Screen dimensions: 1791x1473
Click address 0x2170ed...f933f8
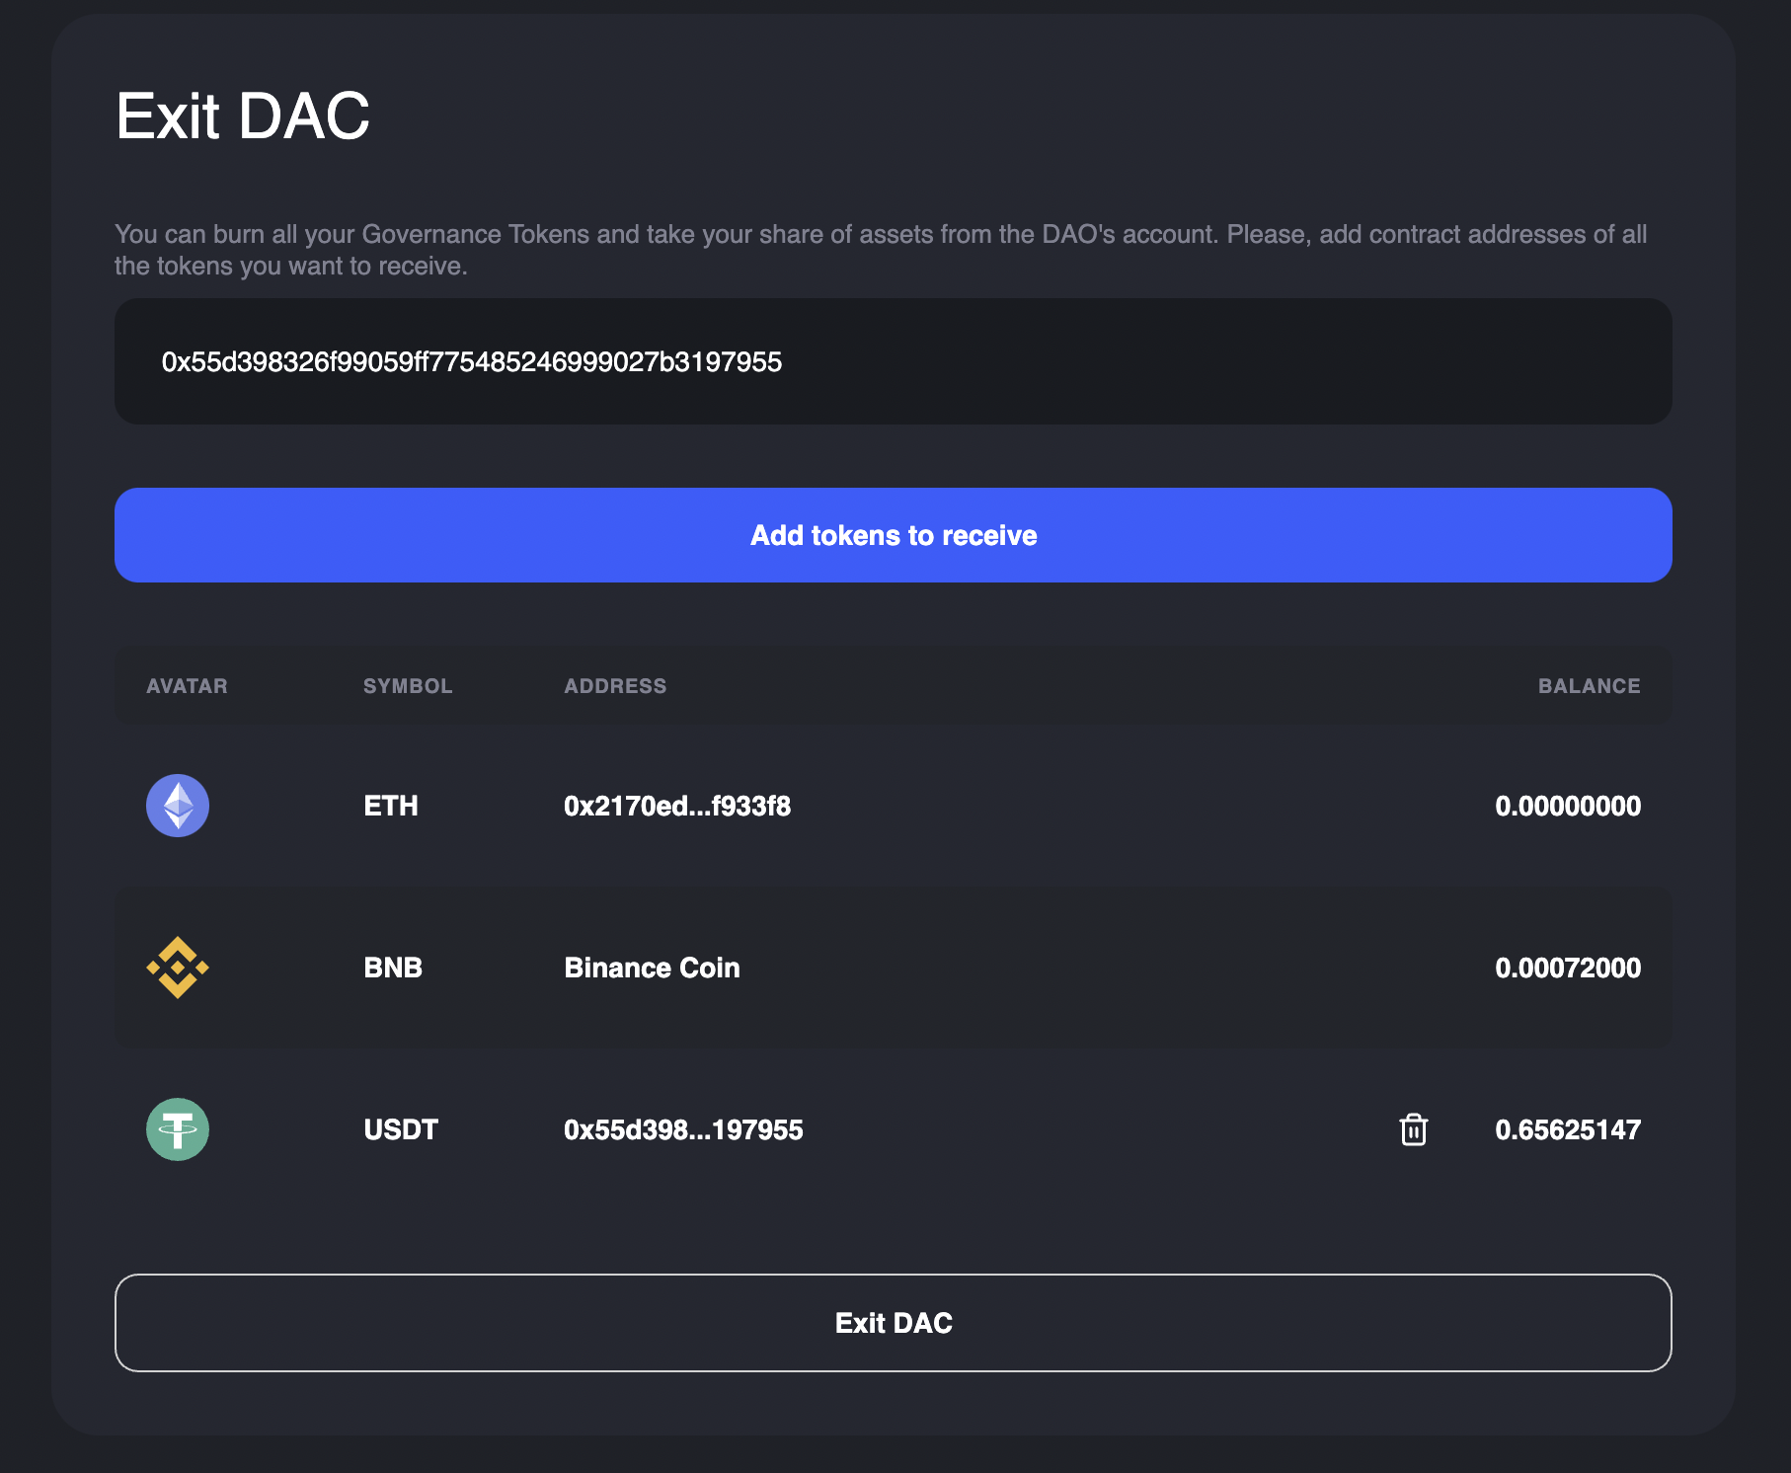click(677, 806)
